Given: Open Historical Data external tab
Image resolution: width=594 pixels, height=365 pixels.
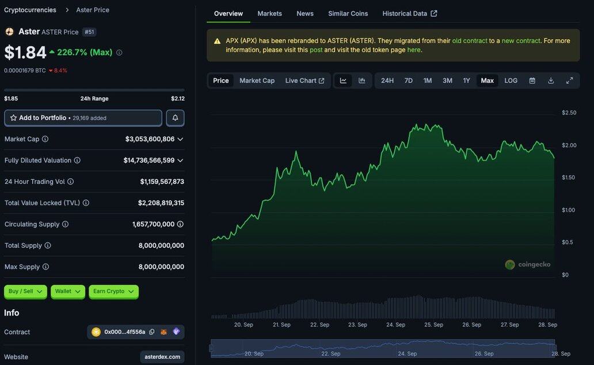Looking at the screenshot, I should point(409,14).
